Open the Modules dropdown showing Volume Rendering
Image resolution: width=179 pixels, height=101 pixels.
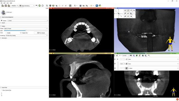27,6
